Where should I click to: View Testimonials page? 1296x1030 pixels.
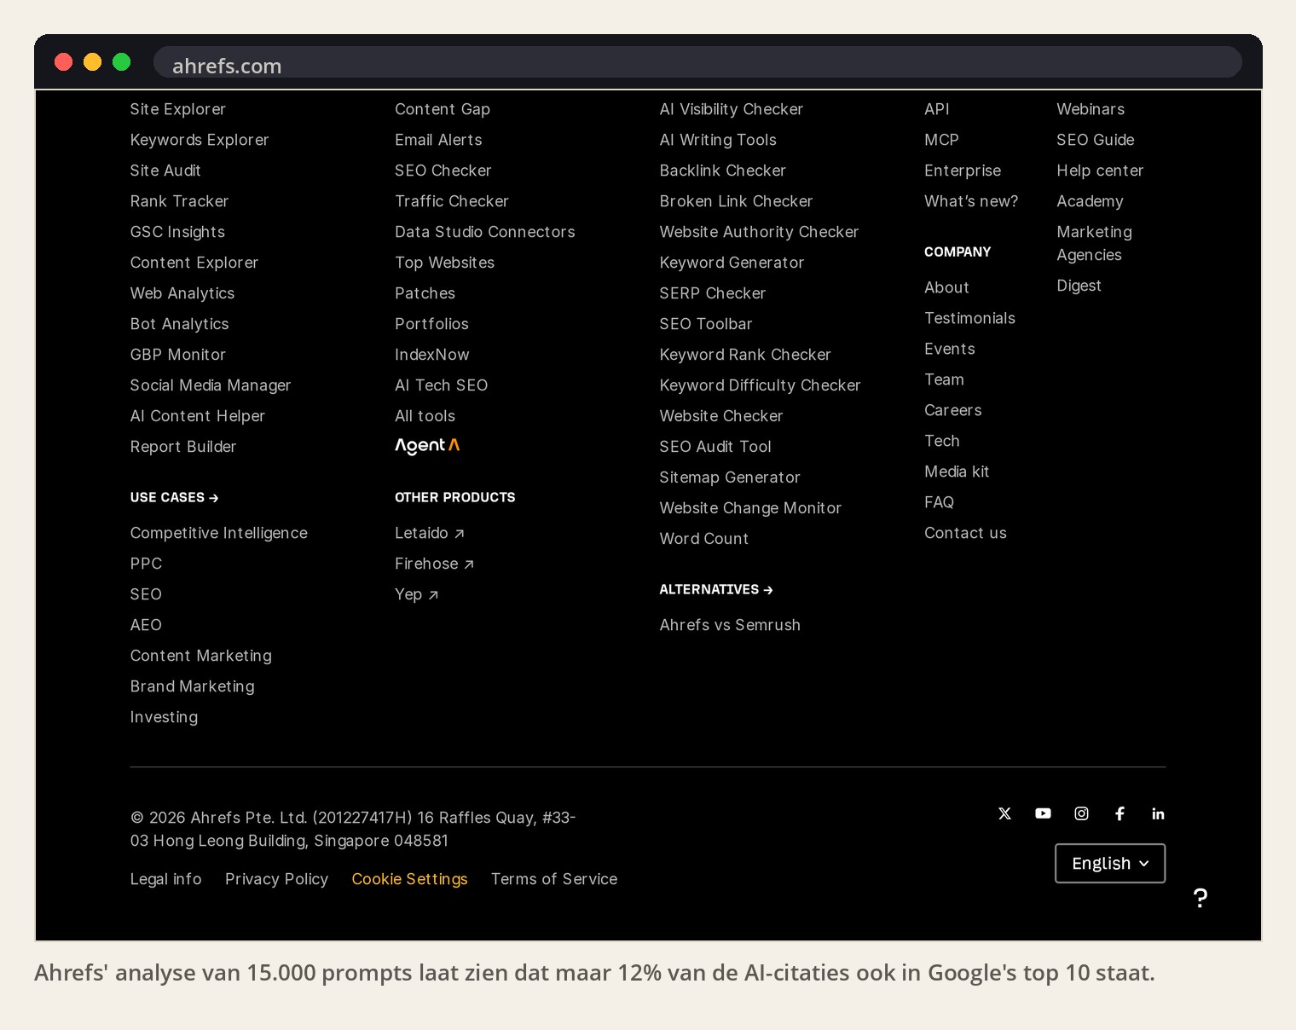coord(970,318)
